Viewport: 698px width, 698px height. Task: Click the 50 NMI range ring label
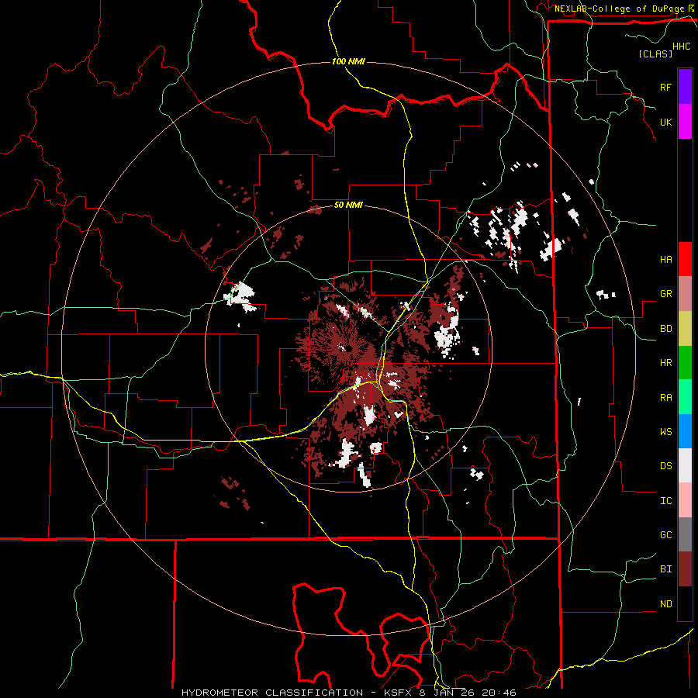(x=348, y=205)
